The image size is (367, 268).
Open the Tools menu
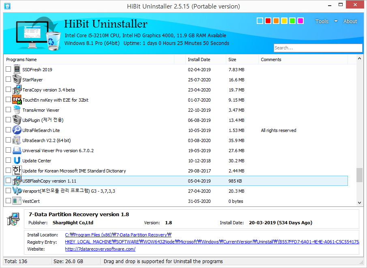click(x=322, y=21)
